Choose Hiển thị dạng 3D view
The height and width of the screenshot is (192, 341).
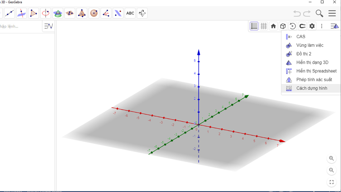click(311, 63)
